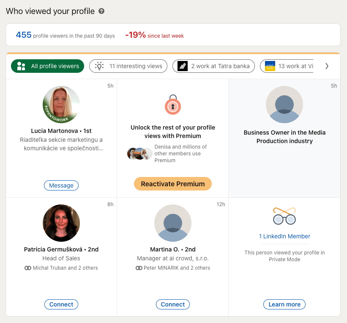Click the Tatra banka logo icon
Screen dimensions: 347x323
[183, 66]
